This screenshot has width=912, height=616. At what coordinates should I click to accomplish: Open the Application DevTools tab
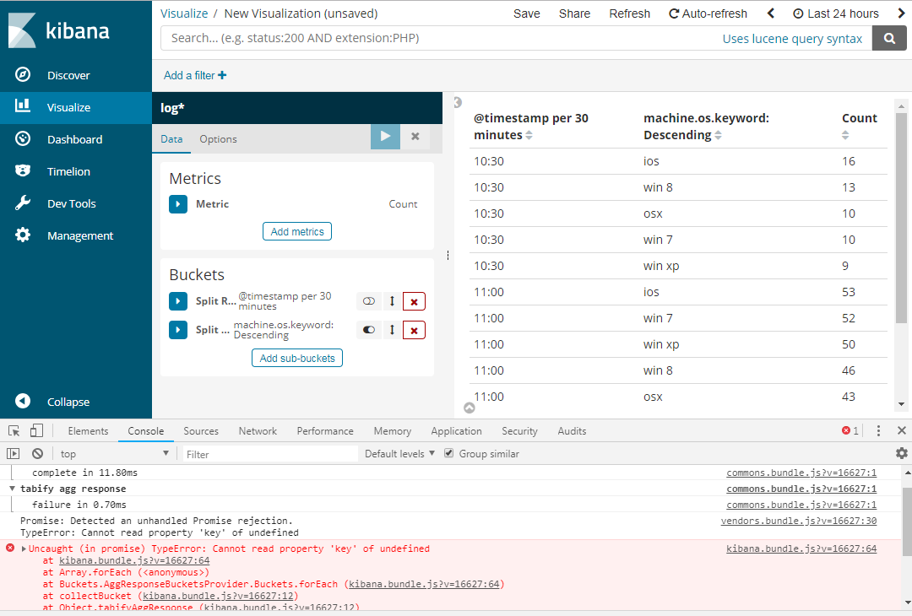[456, 430]
